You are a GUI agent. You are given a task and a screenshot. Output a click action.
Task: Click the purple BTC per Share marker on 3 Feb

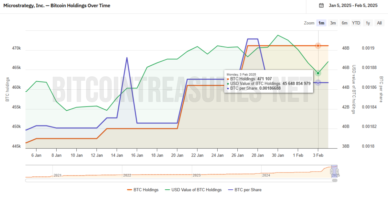point(318,83)
